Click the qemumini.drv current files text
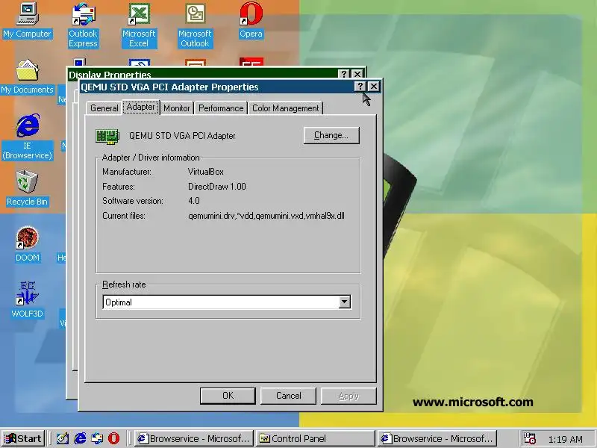Viewport: 597px width, 448px height. pos(266,216)
